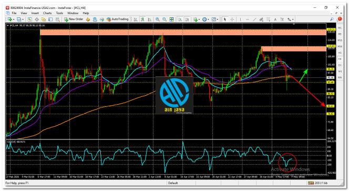This screenshot has height=191, width=349.
Task: Open the Strategy Tester icon
Action: click(58, 19)
